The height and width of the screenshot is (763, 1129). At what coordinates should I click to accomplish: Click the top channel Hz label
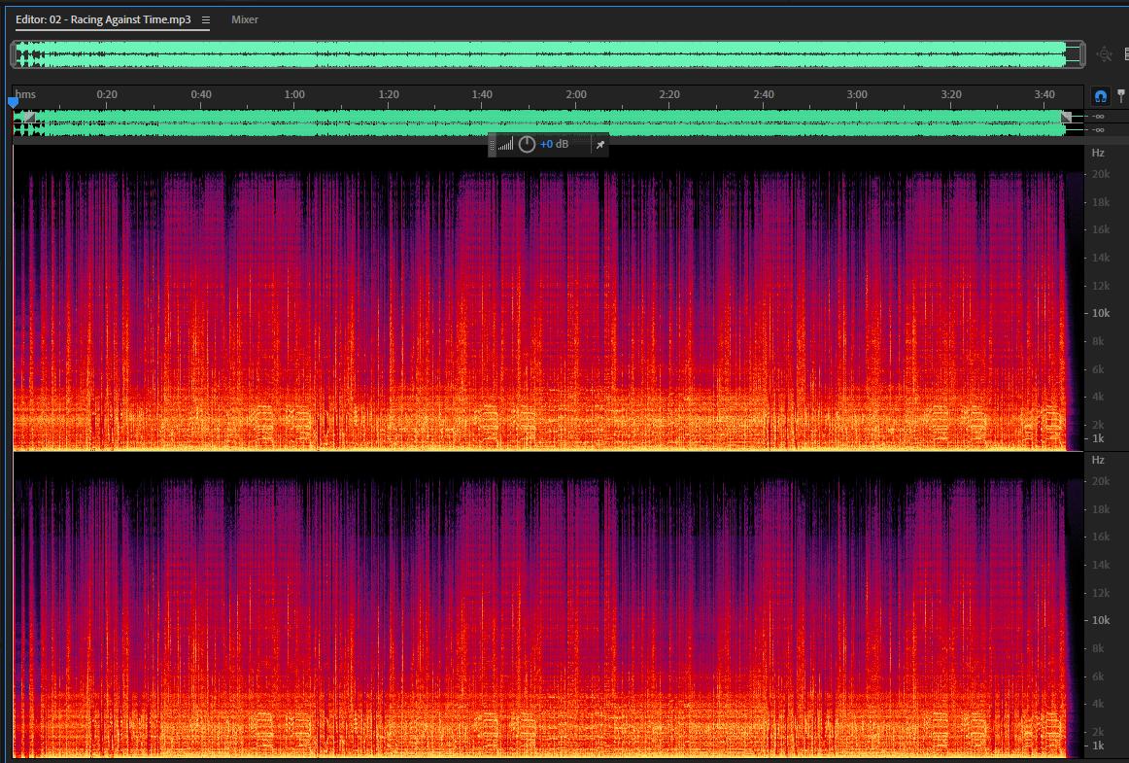[1098, 153]
